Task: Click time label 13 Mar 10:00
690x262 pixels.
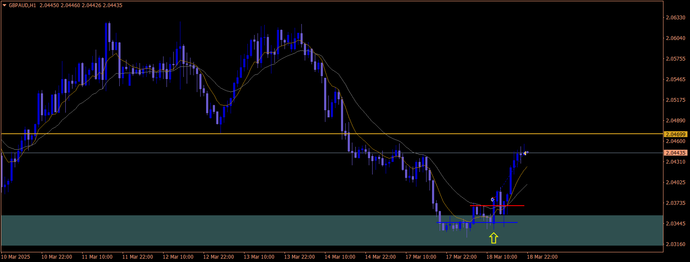Action: point(259,257)
